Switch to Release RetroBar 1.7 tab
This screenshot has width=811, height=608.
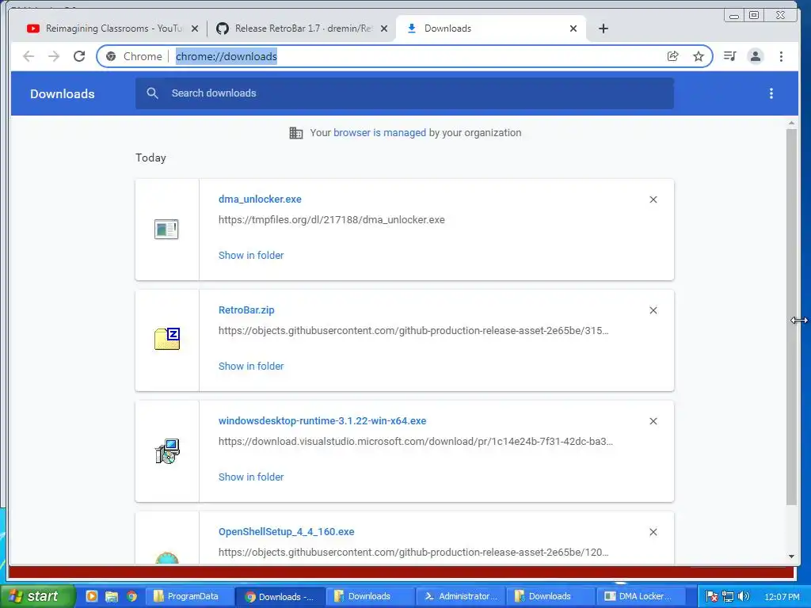(x=302, y=28)
